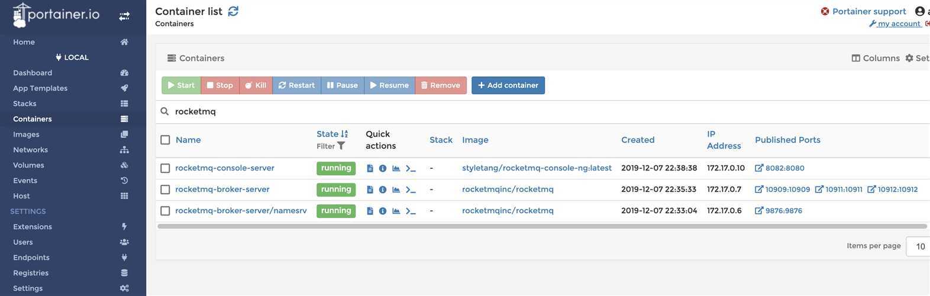930x296 pixels.
Task: Open published port 10909:10909 link
Action: pos(783,189)
